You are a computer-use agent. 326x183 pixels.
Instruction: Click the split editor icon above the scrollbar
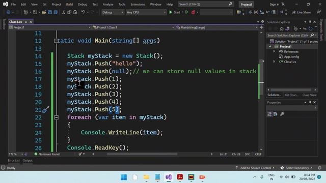click(x=261, y=27)
